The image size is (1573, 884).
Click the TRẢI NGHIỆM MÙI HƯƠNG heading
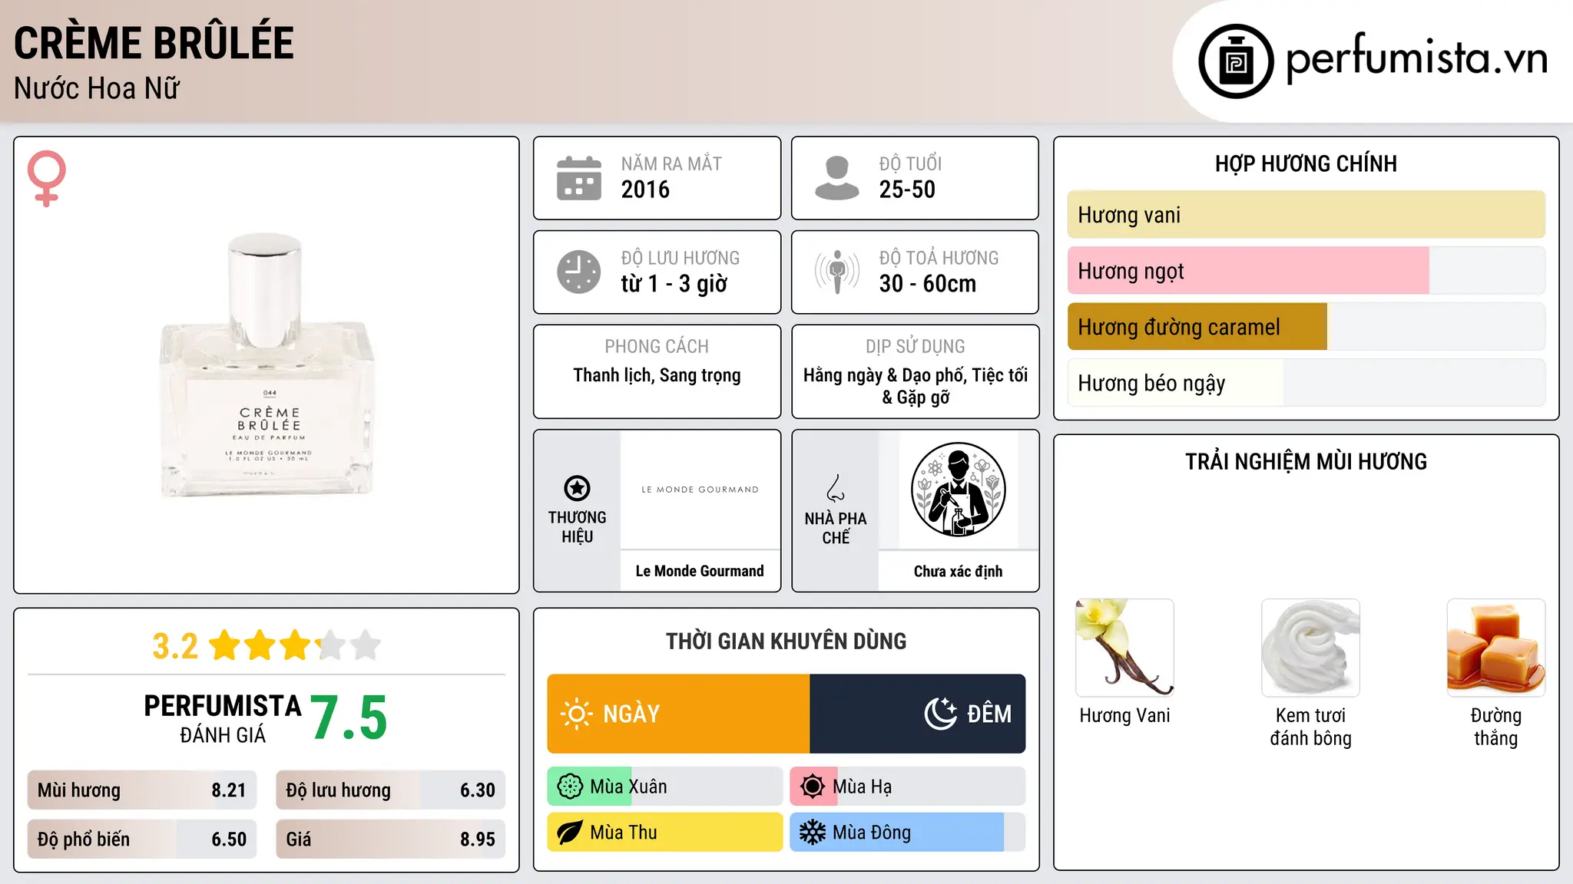tap(1306, 461)
